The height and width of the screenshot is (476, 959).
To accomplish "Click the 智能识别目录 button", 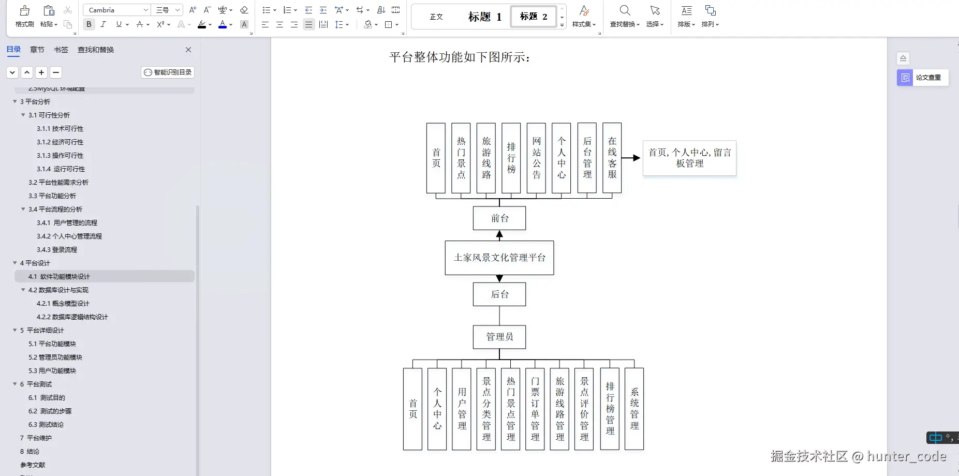I will point(168,72).
